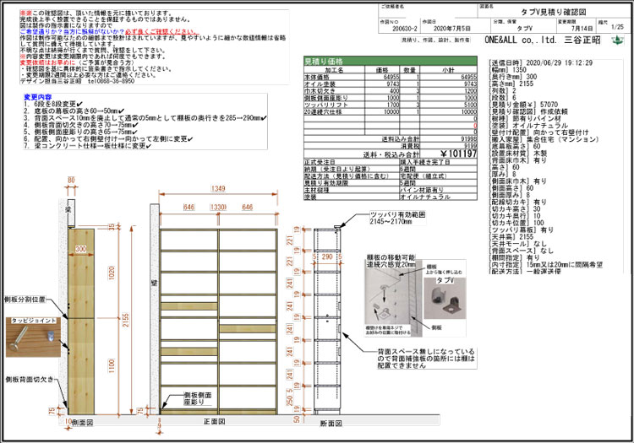Click the overall width dimension 1349

218,188
